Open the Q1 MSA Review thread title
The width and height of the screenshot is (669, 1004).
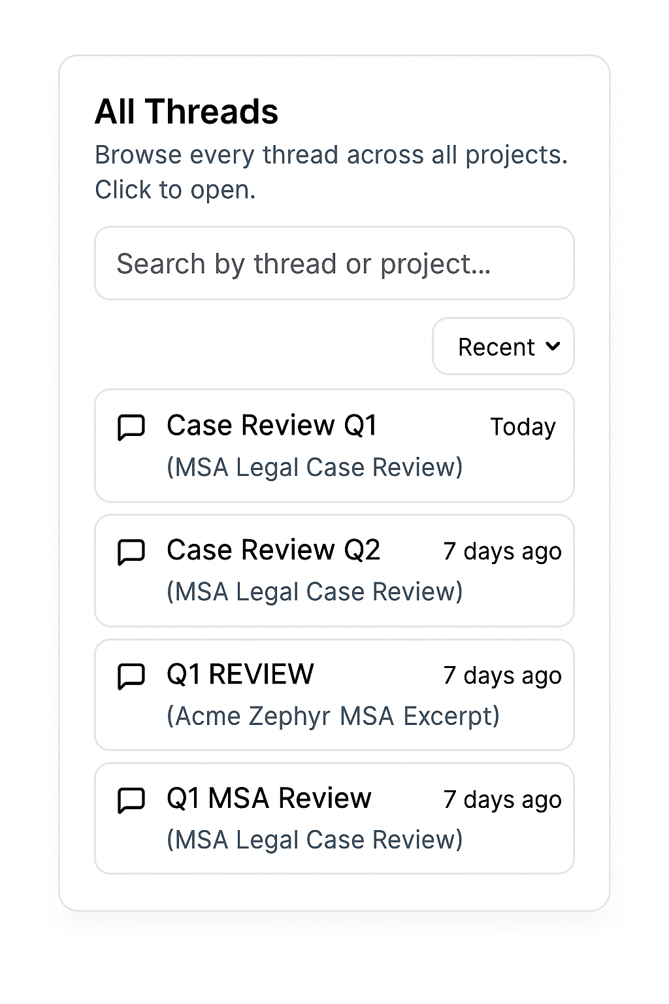click(x=269, y=798)
